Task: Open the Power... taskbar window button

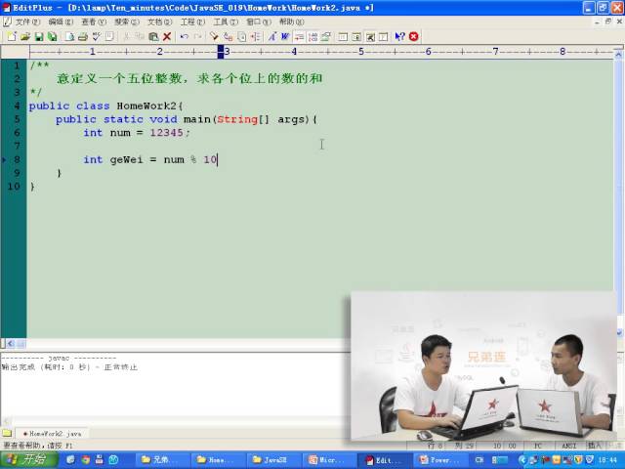Action: (439, 460)
